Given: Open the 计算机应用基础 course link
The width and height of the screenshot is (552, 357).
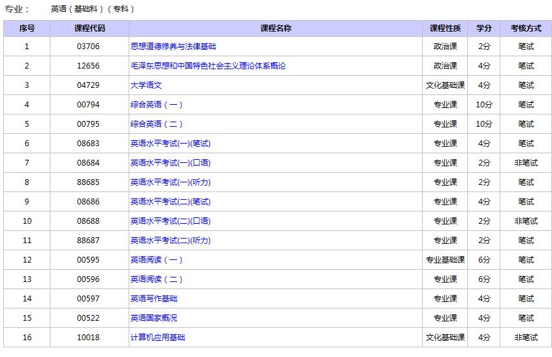Looking at the screenshot, I should 158,338.
